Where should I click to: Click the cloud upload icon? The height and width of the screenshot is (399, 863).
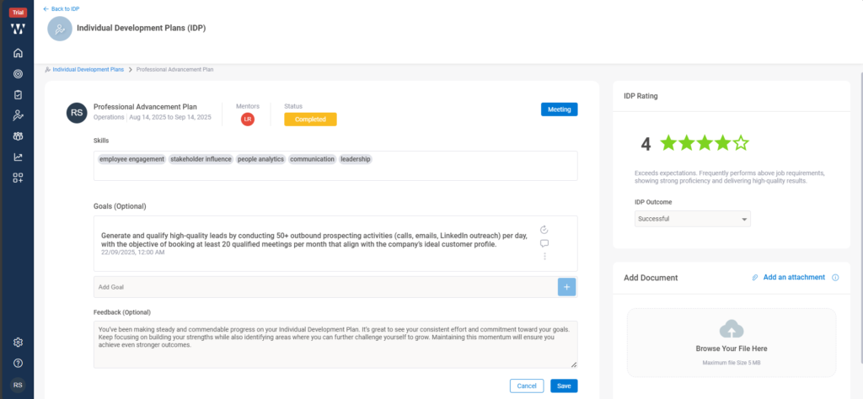pyautogui.click(x=732, y=328)
